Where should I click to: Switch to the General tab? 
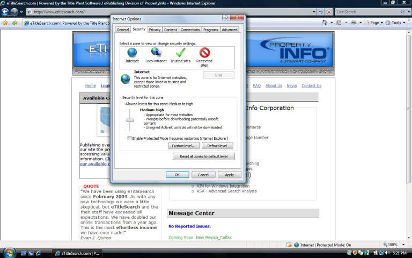coord(123,30)
